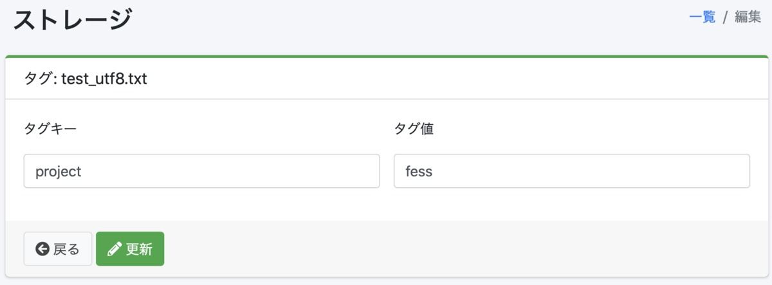Focus the タグ値 input containing fess
The height and width of the screenshot is (285, 772).
[572, 171]
